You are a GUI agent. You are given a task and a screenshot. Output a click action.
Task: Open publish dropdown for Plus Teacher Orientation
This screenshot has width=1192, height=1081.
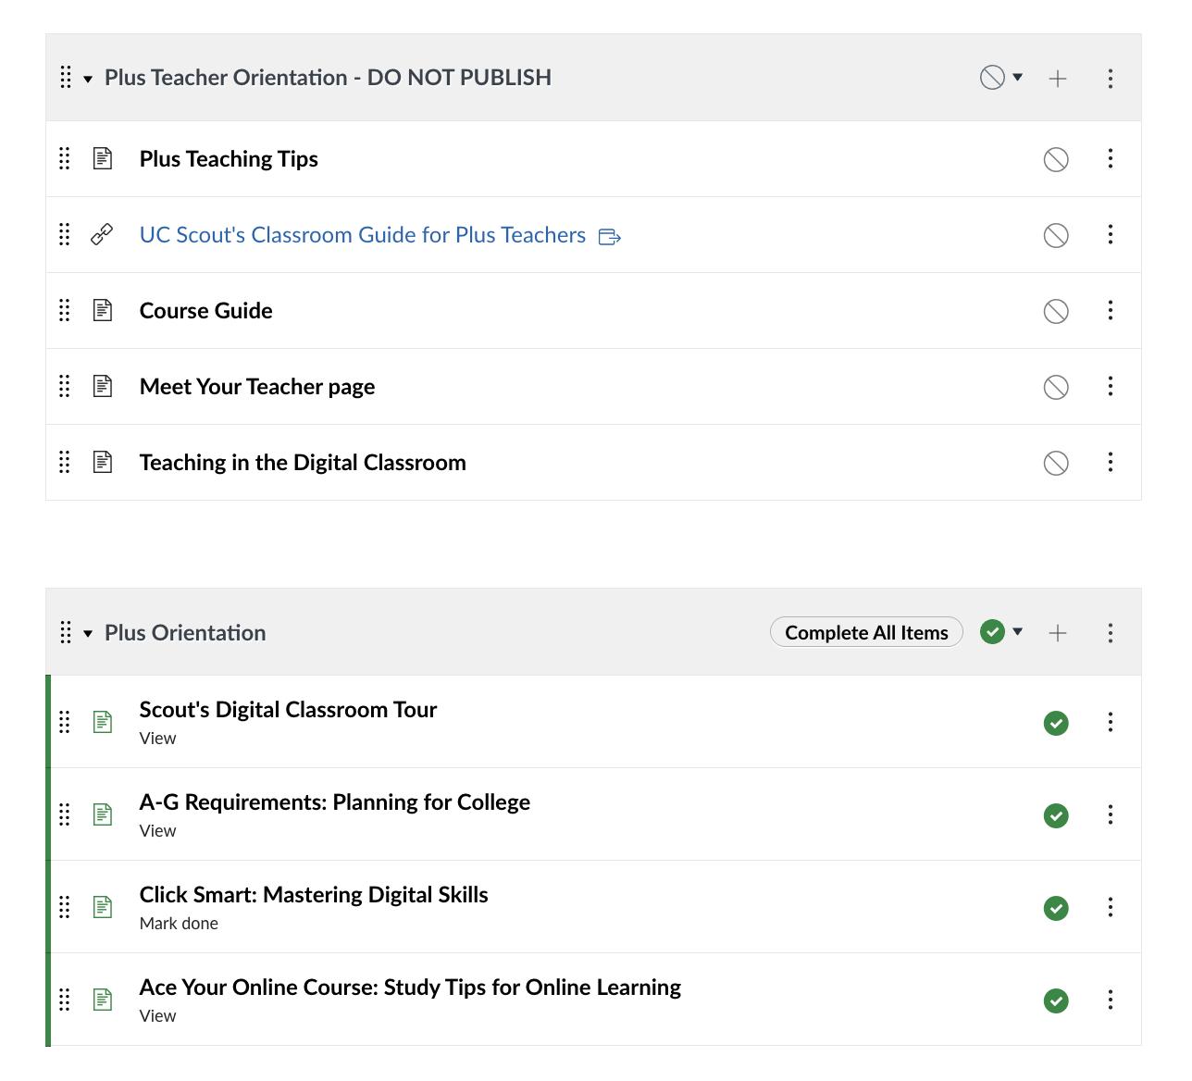pos(1001,78)
